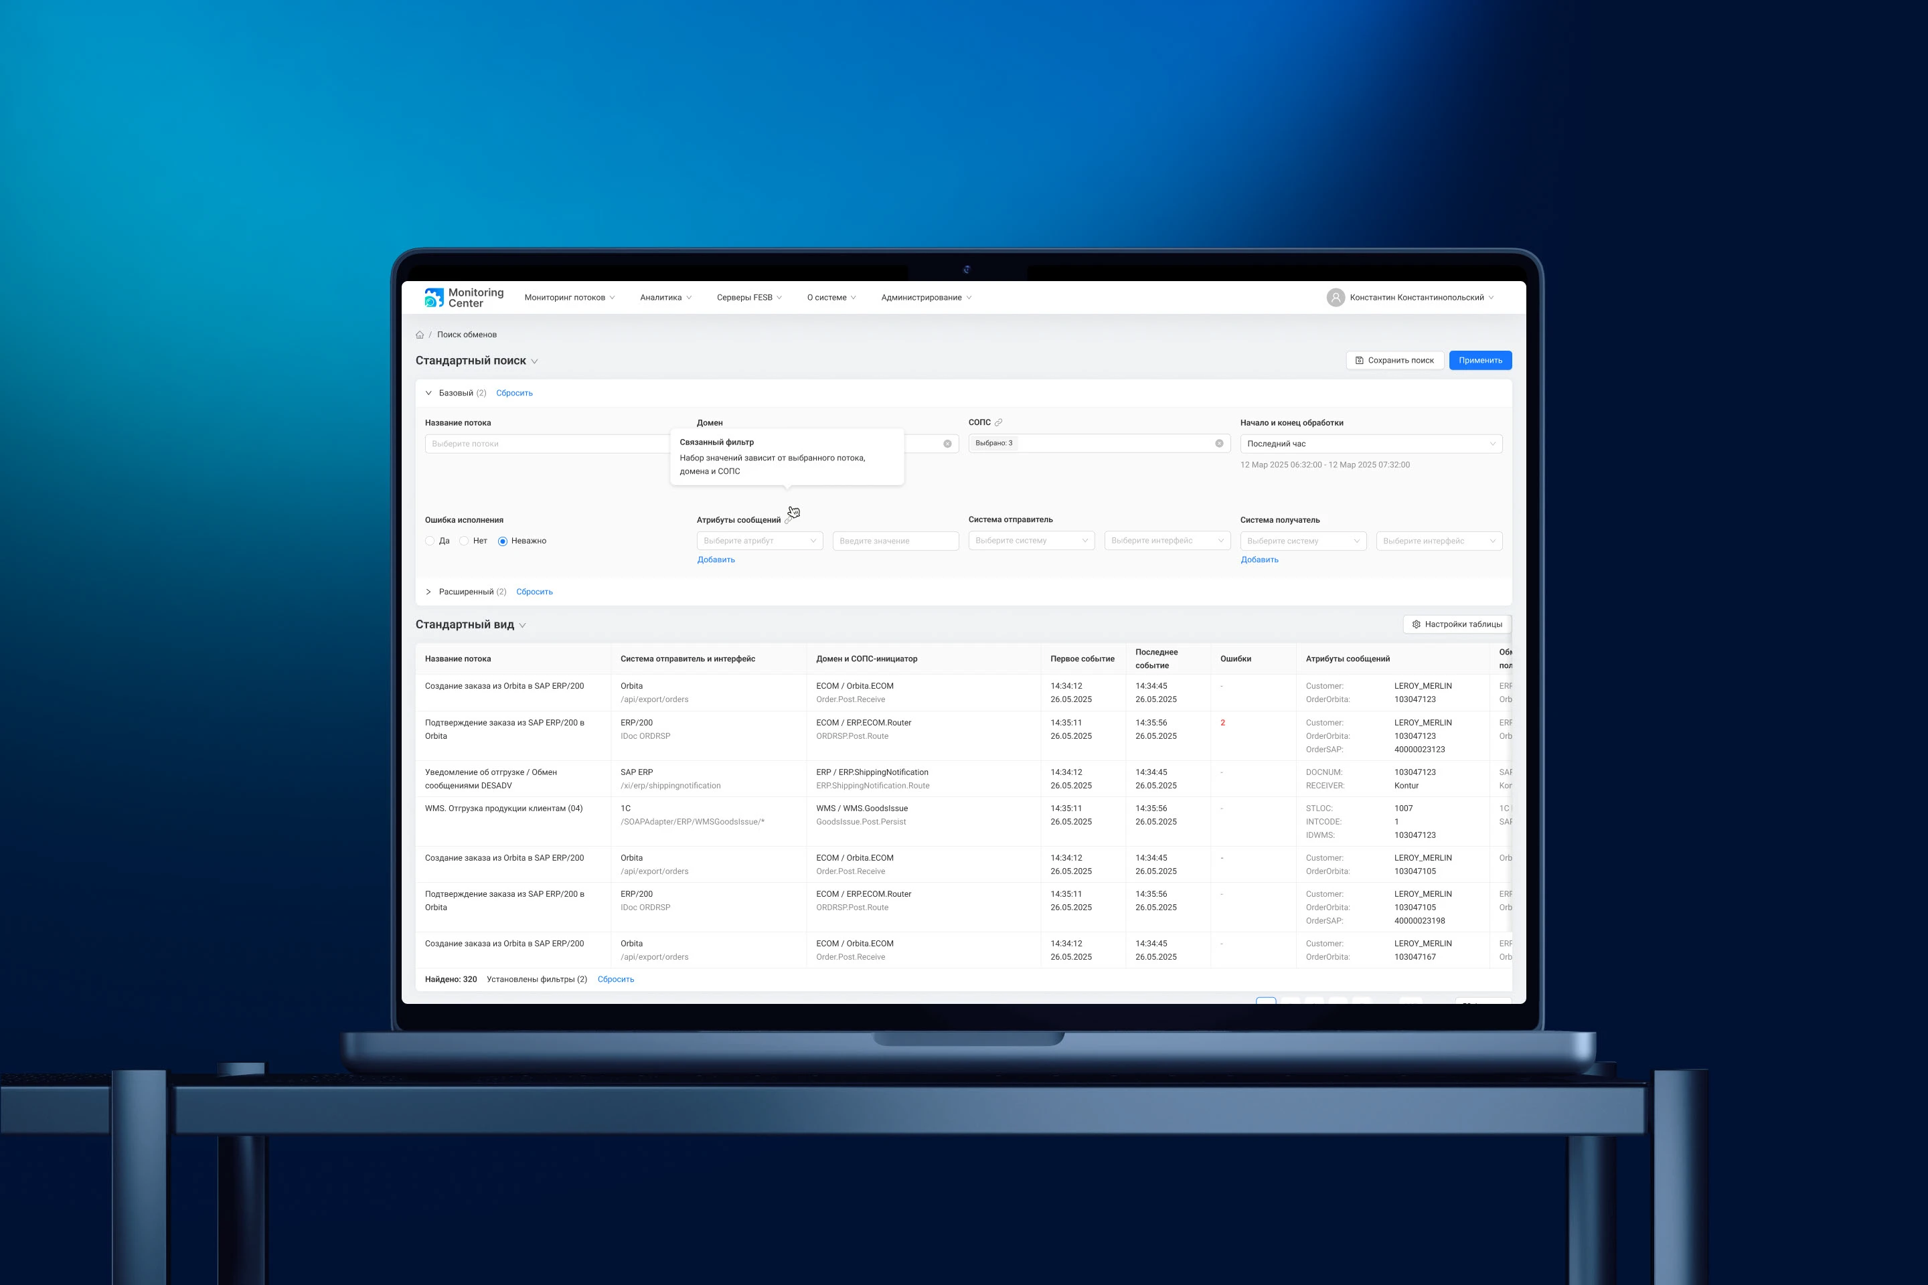
Task: Open Настройки таблицы gear settings
Action: click(1457, 624)
